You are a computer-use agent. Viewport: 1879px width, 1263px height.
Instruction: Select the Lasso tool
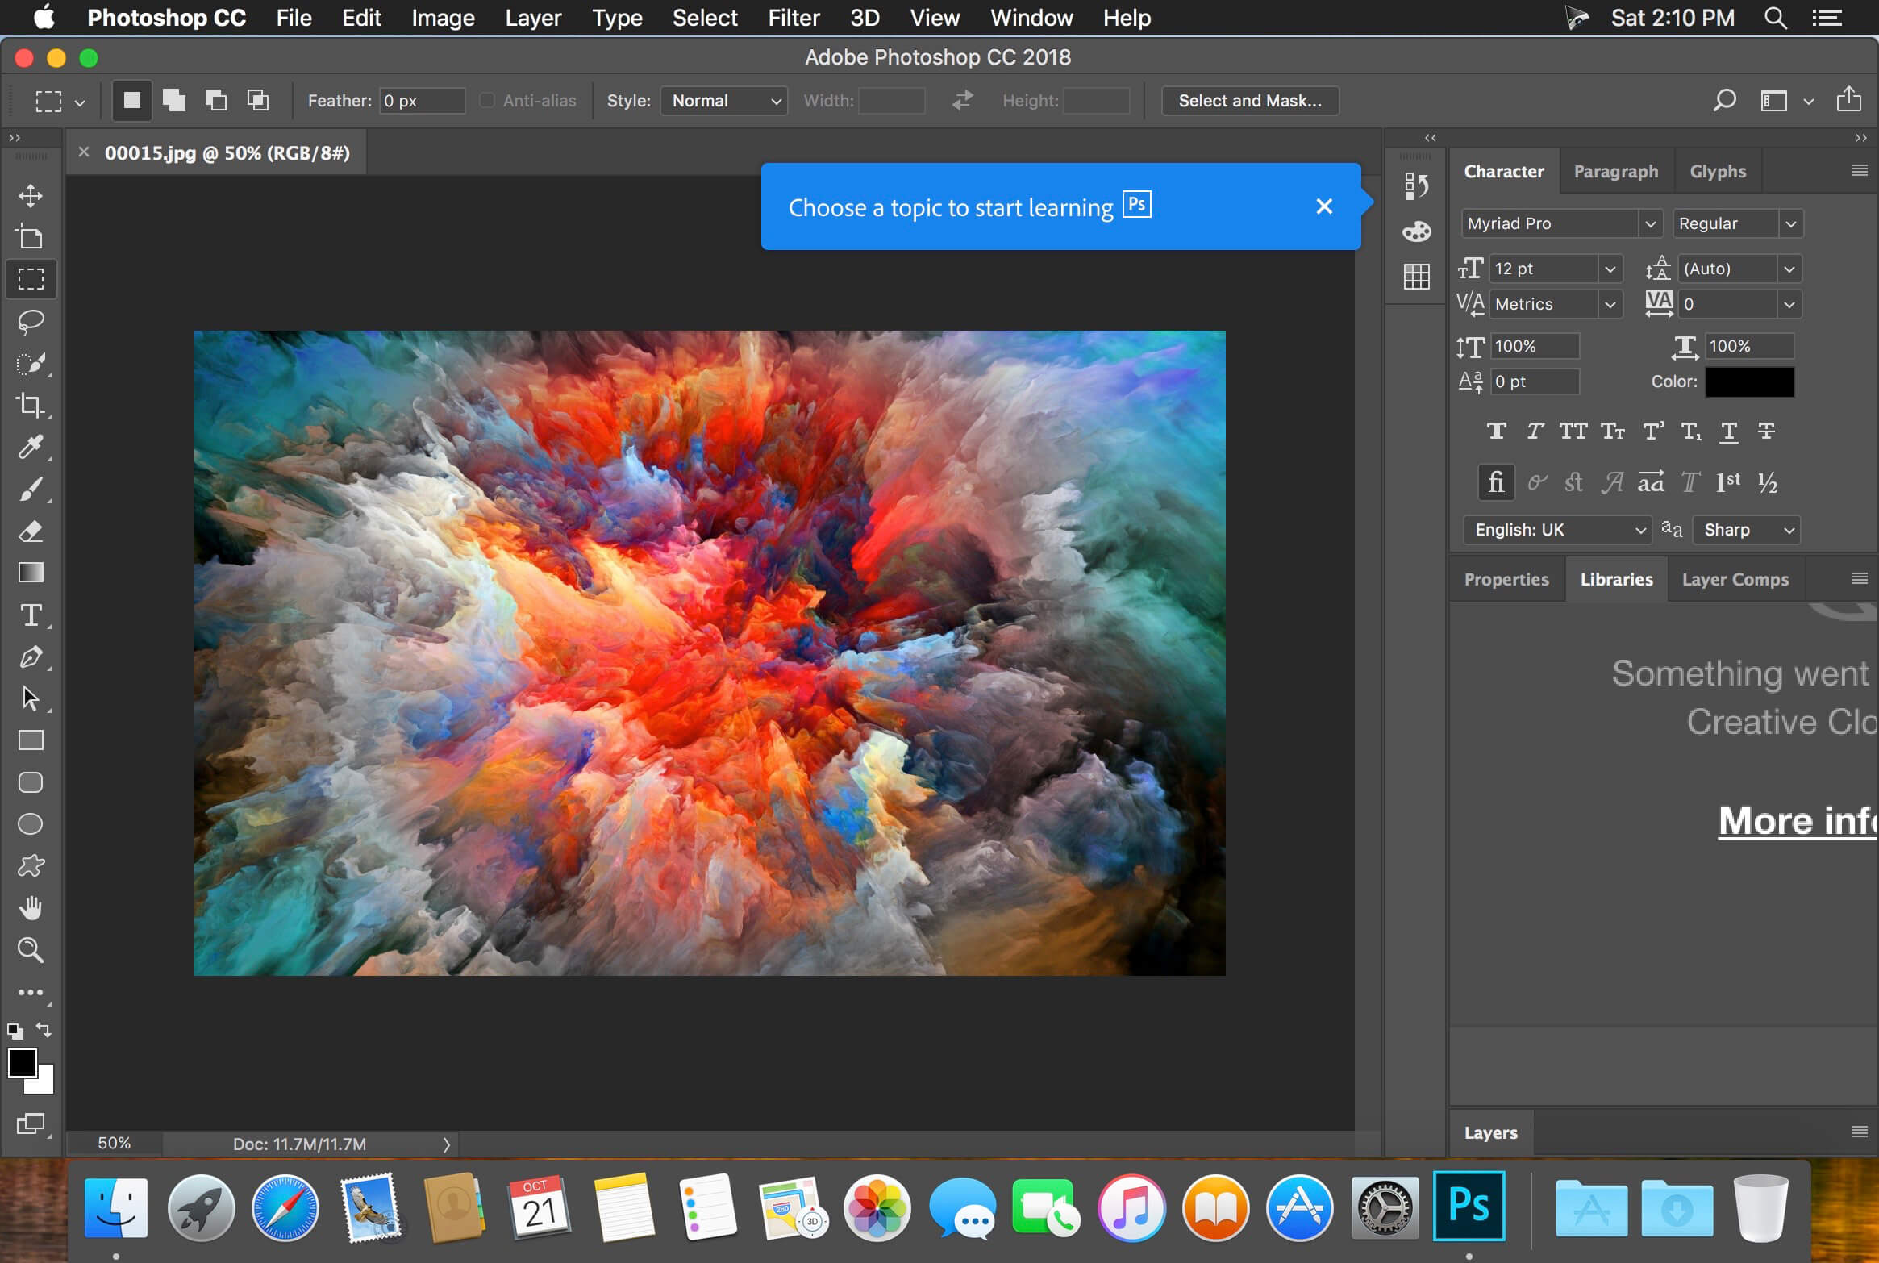coord(31,320)
